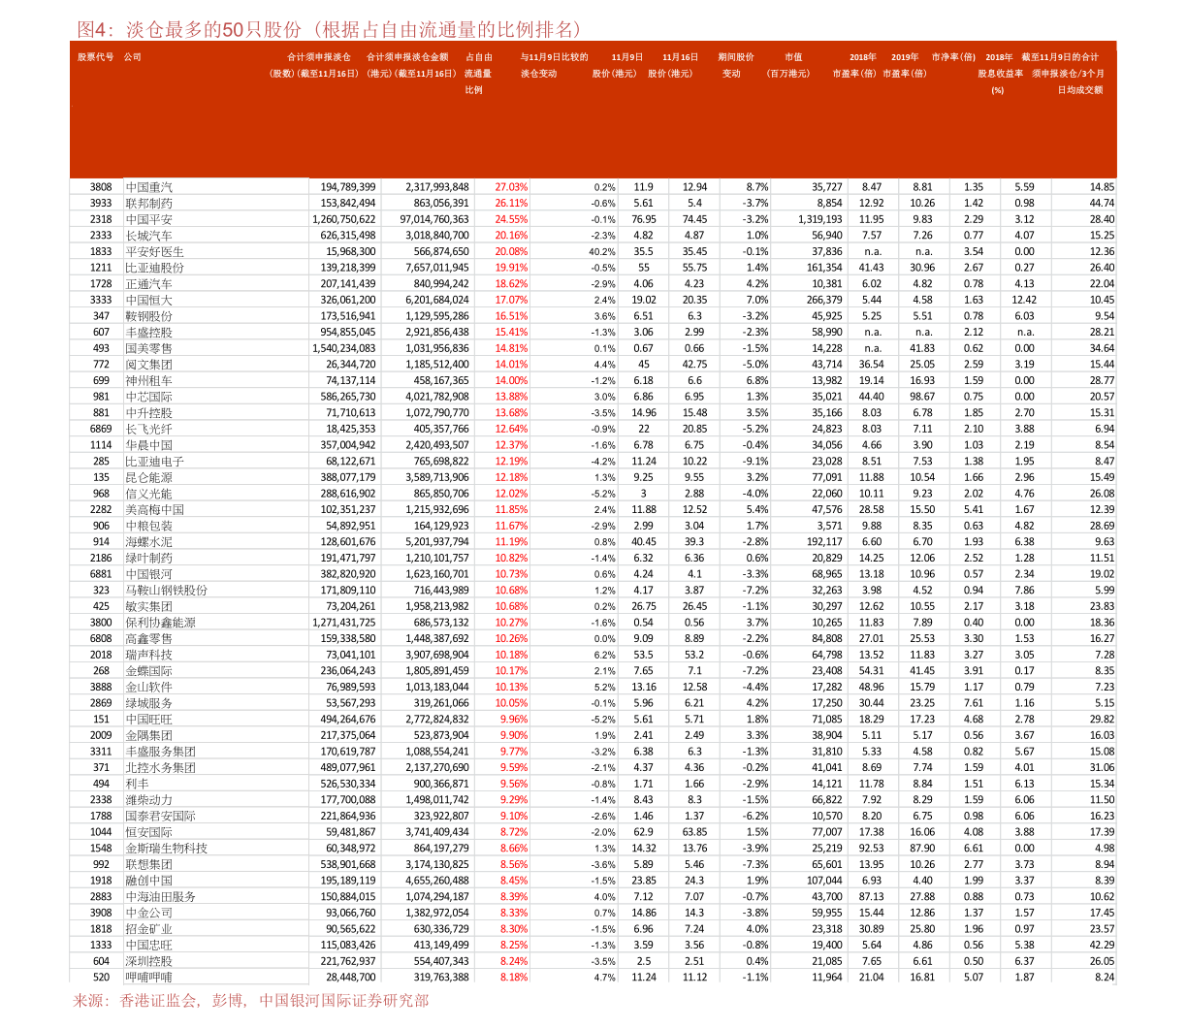
Task: Select the 中国平安 row name
Action: click(x=149, y=219)
